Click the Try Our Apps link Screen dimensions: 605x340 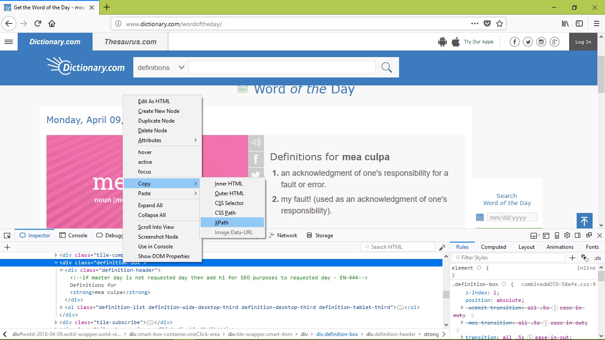[478, 42]
